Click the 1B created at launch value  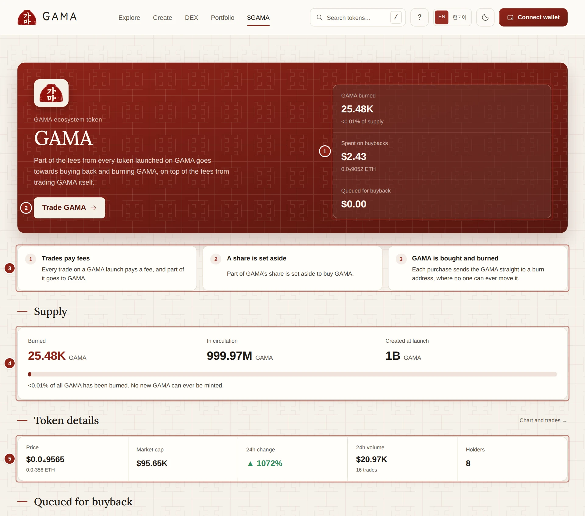click(393, 356)
